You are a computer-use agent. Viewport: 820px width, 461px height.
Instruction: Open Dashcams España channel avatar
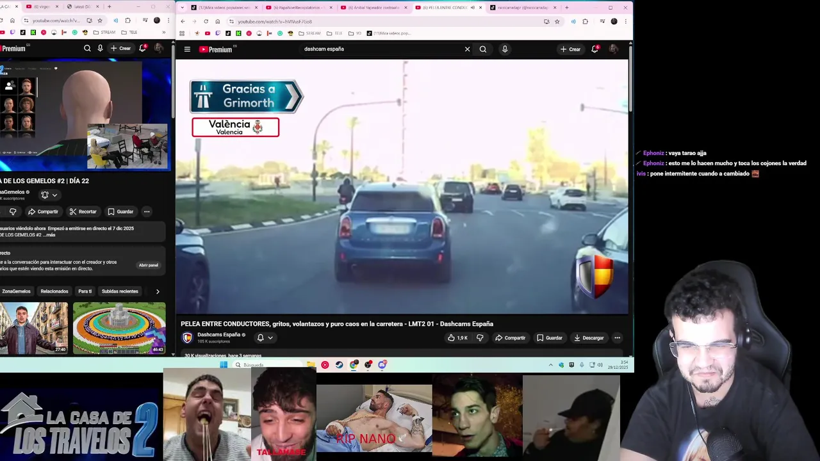pyautogui.click(x=187, y=338)
